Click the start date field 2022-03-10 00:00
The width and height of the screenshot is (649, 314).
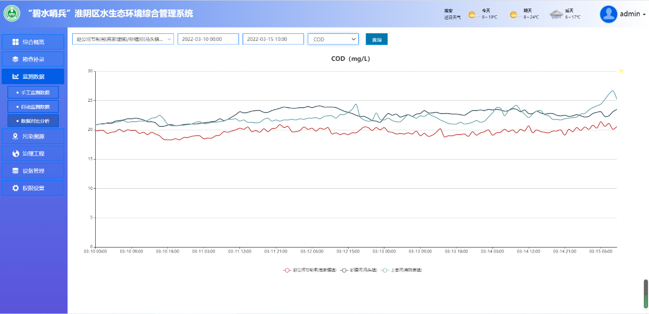(208, 39)
